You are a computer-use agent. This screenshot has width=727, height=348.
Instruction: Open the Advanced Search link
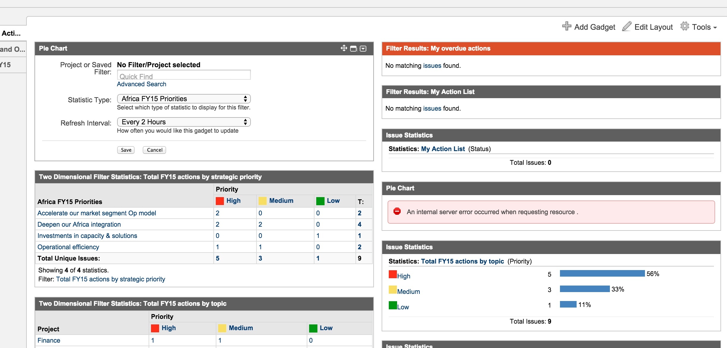point(141,84)
